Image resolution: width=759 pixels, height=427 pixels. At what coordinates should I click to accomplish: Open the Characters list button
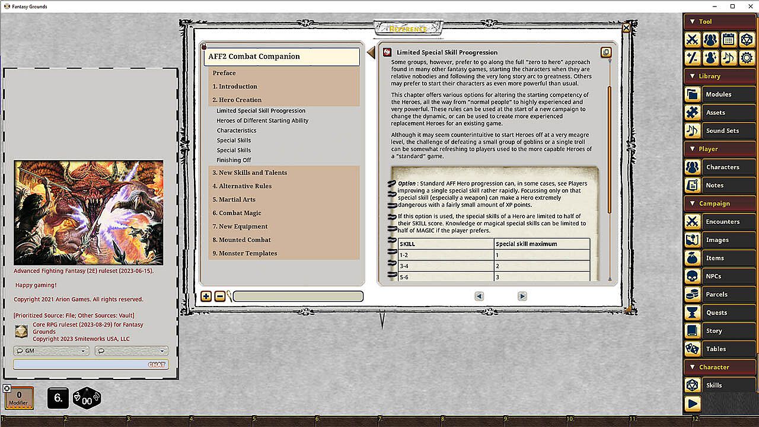tap(729, 167)
